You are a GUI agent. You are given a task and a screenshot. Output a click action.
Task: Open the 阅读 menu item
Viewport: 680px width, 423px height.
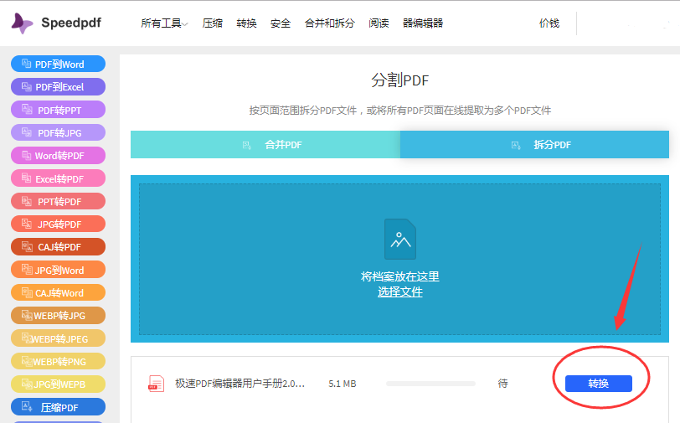click(x=379, y=23)
